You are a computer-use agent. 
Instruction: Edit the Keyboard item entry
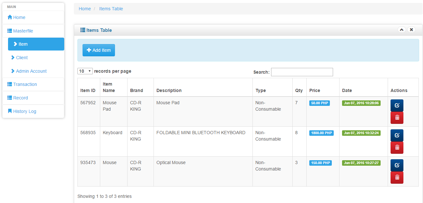click(397, 135)
